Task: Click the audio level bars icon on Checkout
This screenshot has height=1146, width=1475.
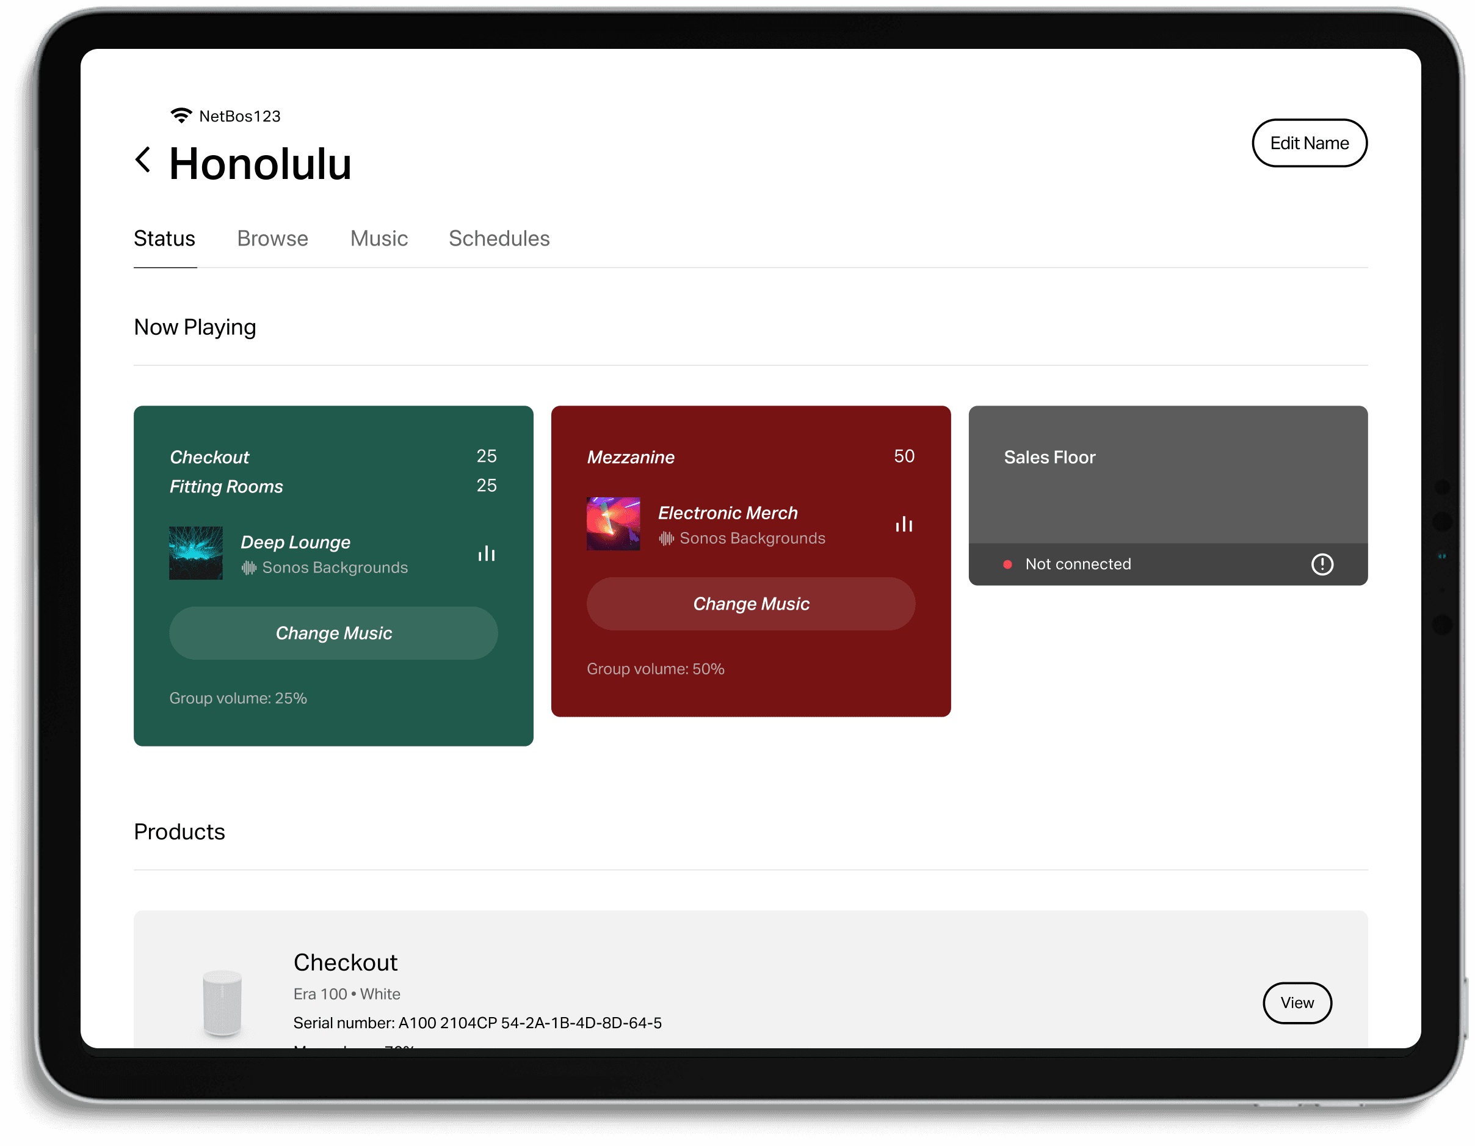Action: [487, 553]
